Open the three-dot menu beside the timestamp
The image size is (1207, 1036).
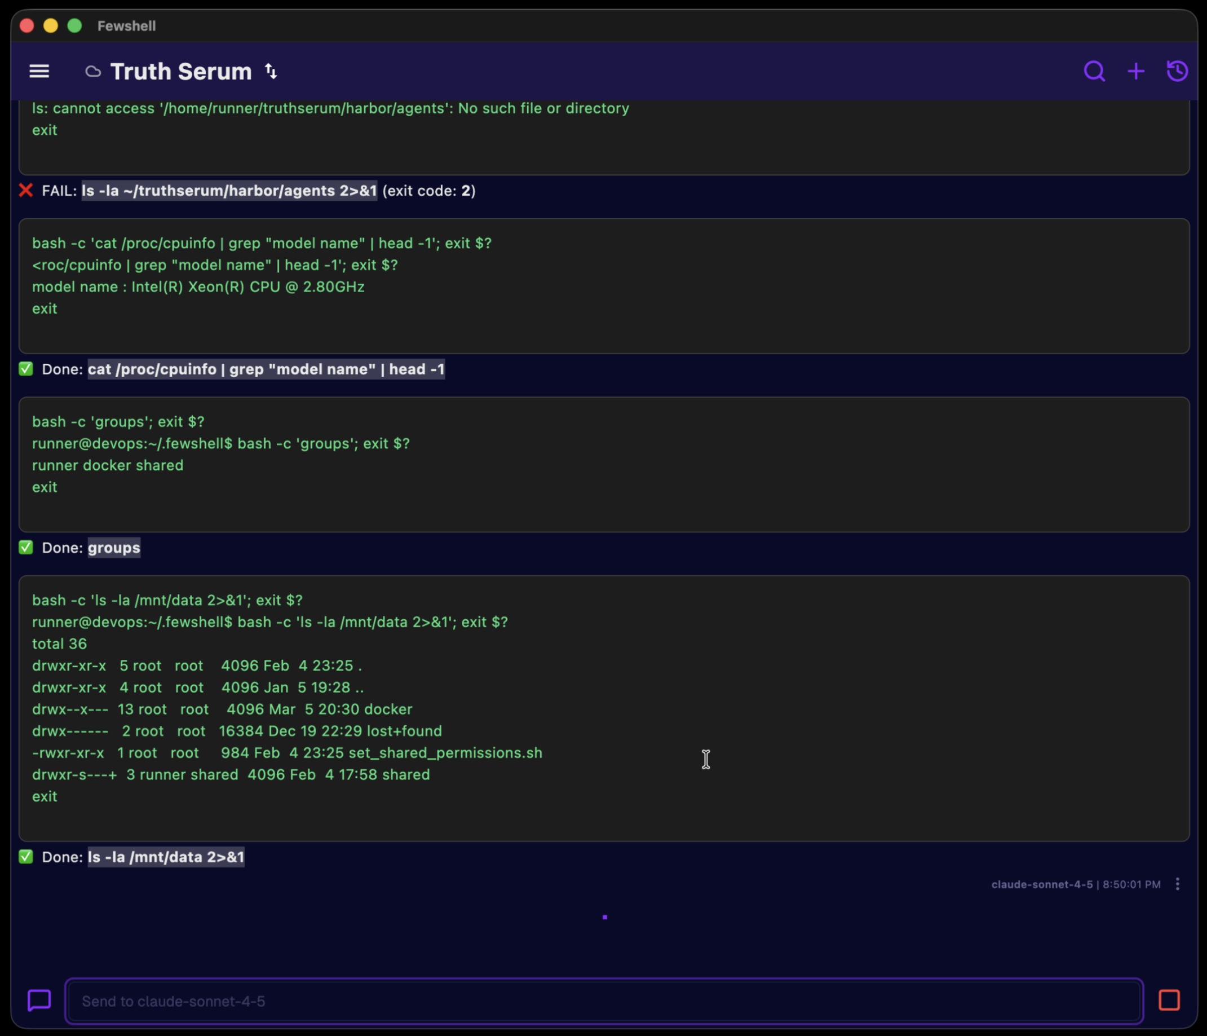point(1177,884)
